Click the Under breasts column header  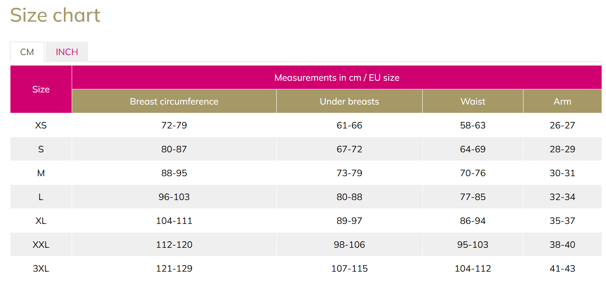[x=349, y=102]
